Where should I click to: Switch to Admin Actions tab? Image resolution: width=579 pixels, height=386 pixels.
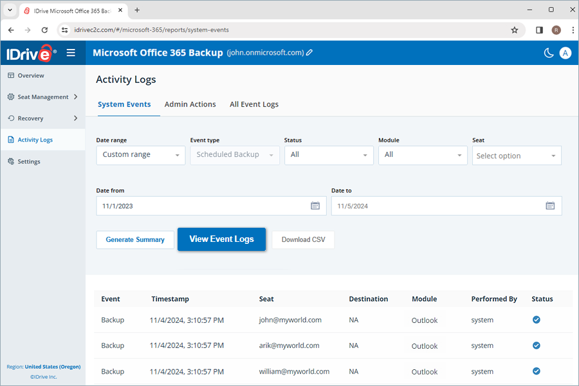point(190,104)
